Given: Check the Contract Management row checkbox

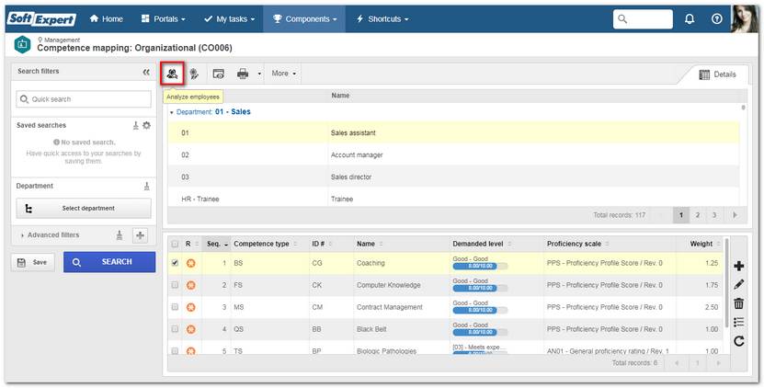Looking at the screenshot, I should (175, 307).
